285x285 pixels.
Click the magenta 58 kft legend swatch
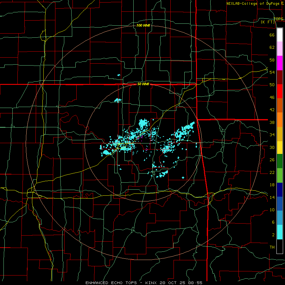pyautogui.click(x=280, y=63)
